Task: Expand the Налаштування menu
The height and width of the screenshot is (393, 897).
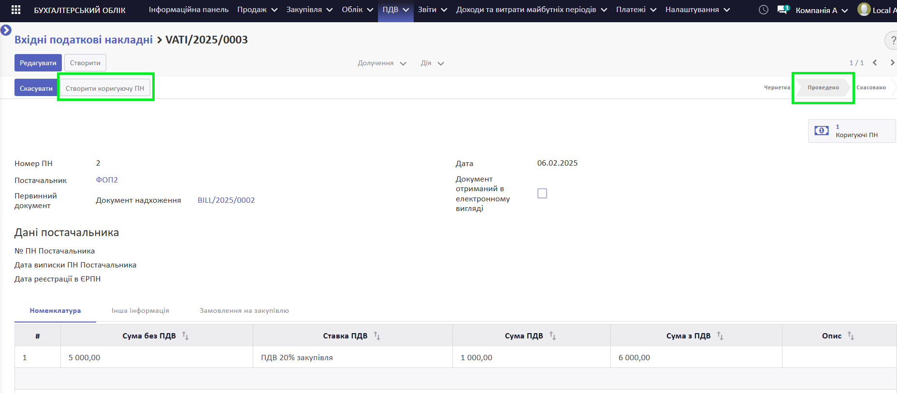Action: [x=697, y=10]
